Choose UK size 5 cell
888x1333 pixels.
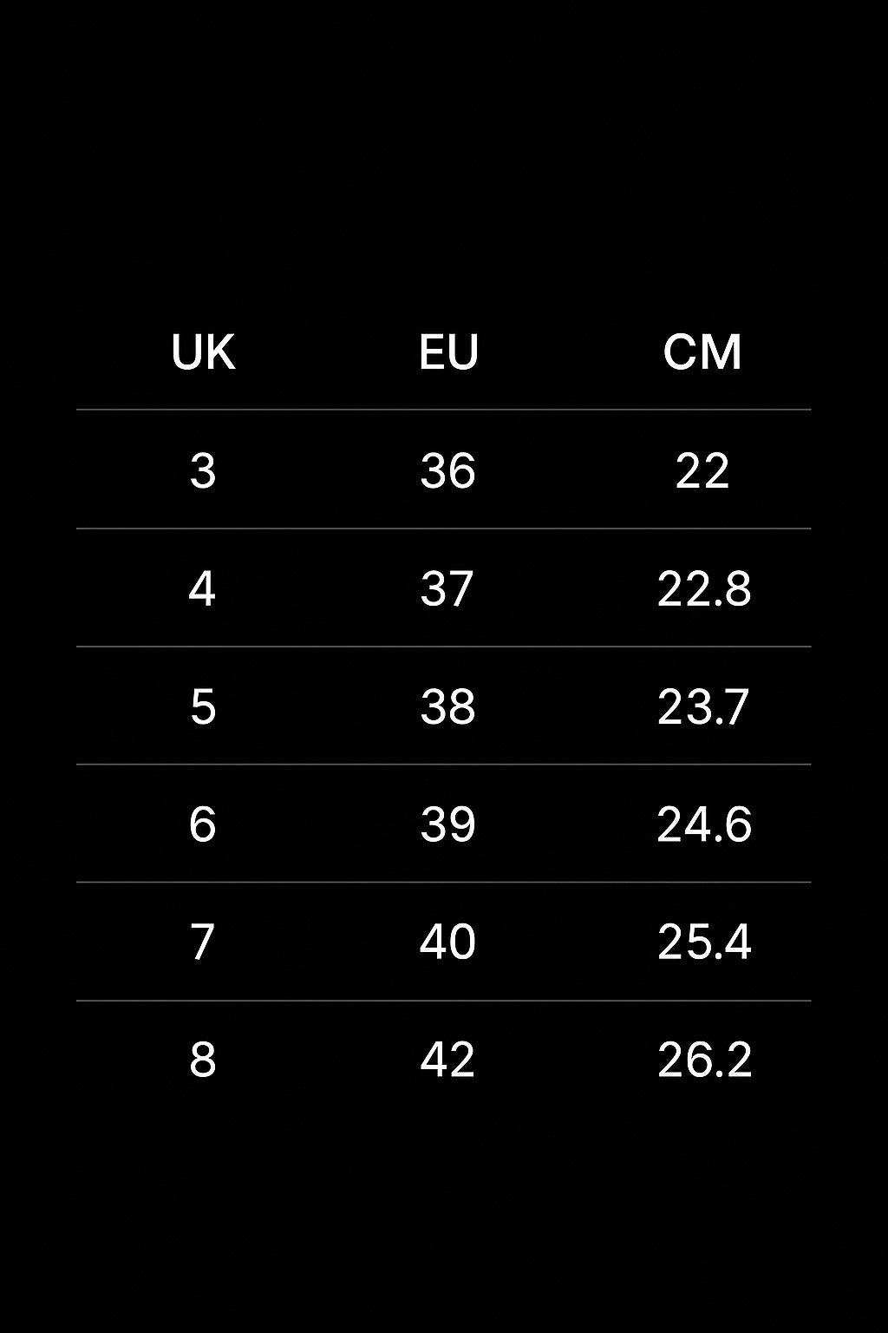[203, 707]
